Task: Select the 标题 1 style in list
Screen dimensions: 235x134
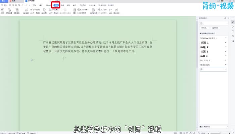Action: click(x=205, y=43)
